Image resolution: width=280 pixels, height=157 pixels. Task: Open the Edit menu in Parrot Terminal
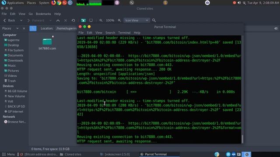[89, 33]
